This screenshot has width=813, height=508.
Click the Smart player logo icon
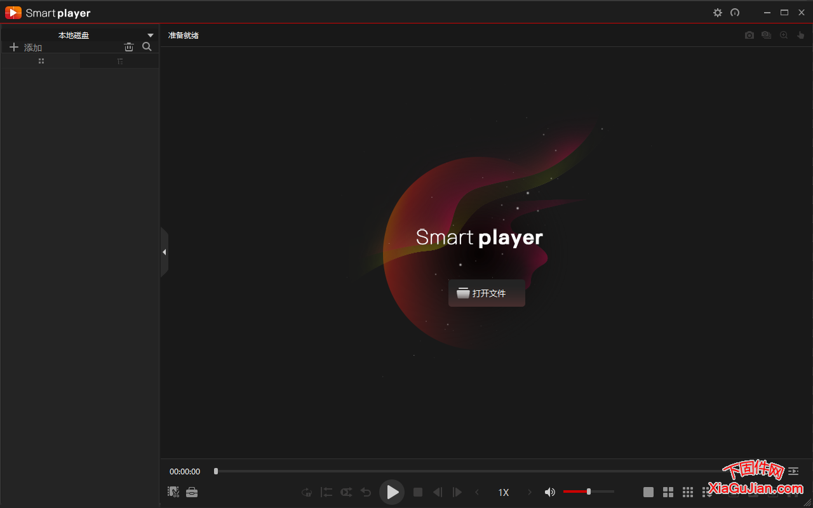click(x=13, y=13)
